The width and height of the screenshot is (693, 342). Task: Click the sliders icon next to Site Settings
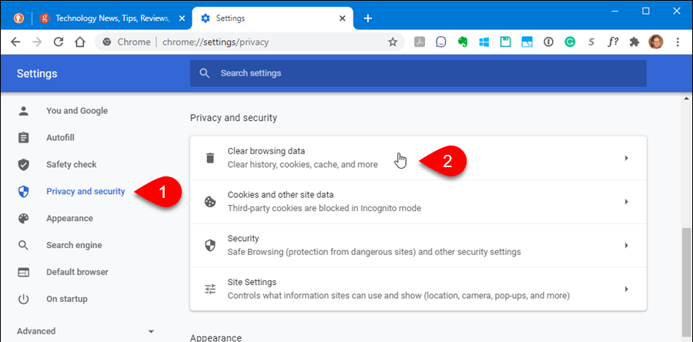click(210, 289)
